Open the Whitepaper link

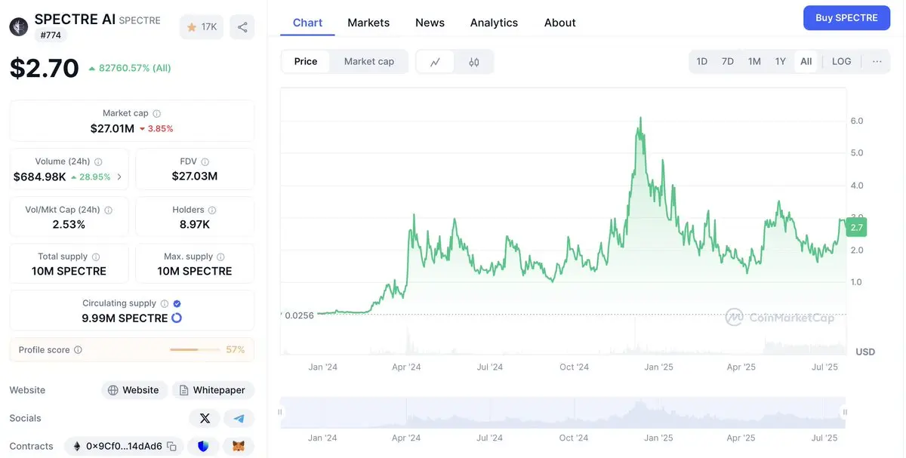[x=213, y=390]
